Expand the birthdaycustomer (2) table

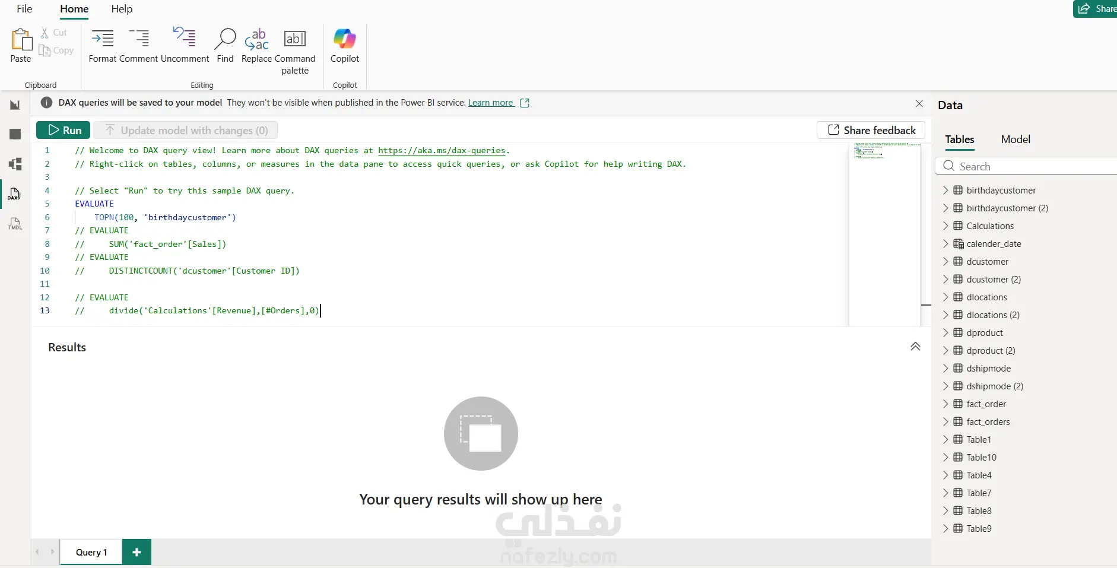click(945, 208)
